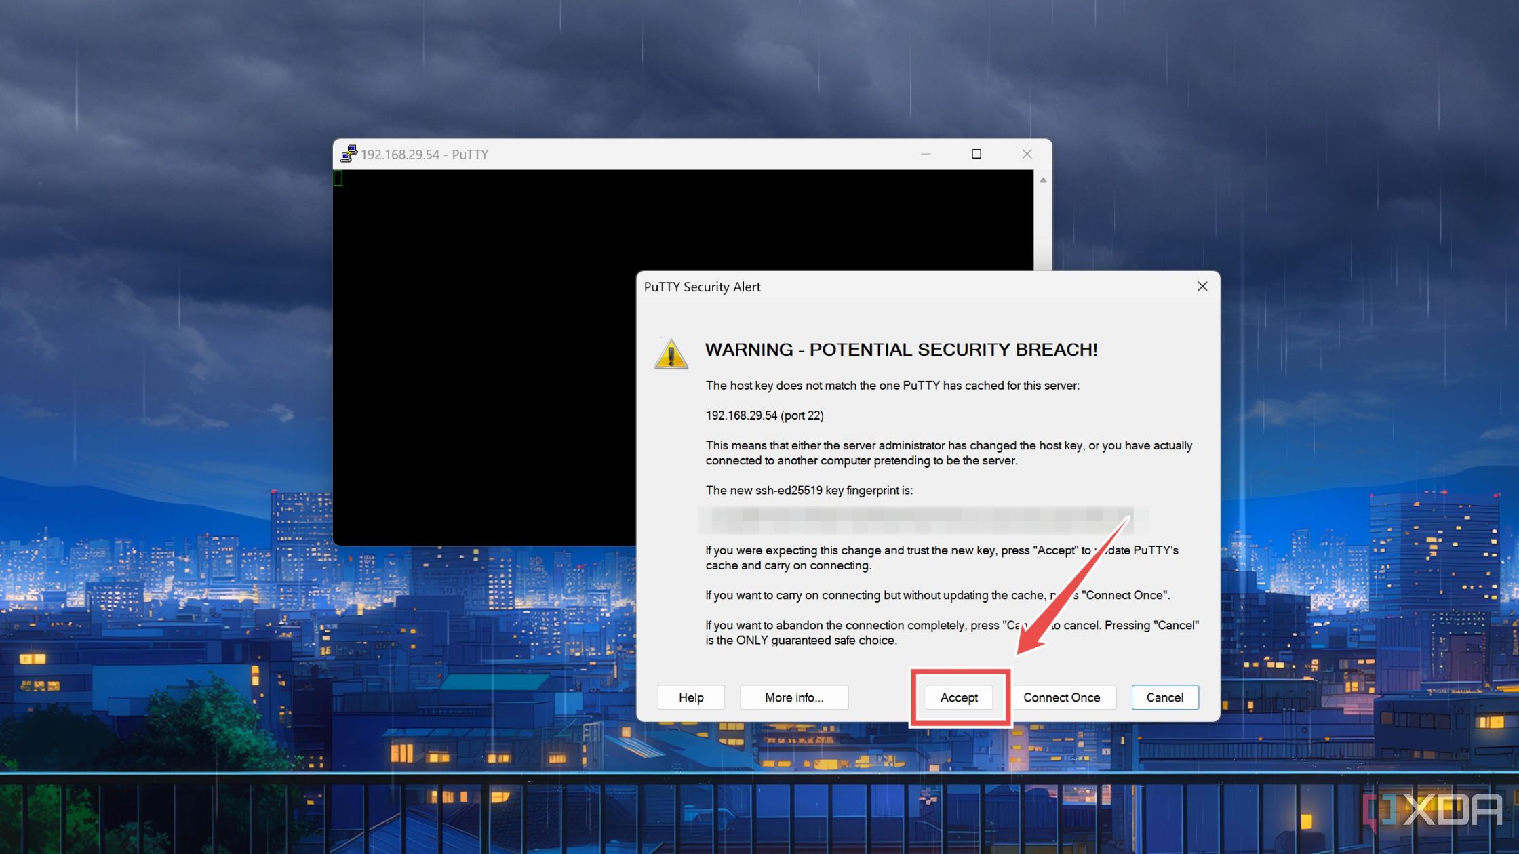This screenshot has width=1519, height=854.
Task: Accept the new host key
Action: point(959,697)
